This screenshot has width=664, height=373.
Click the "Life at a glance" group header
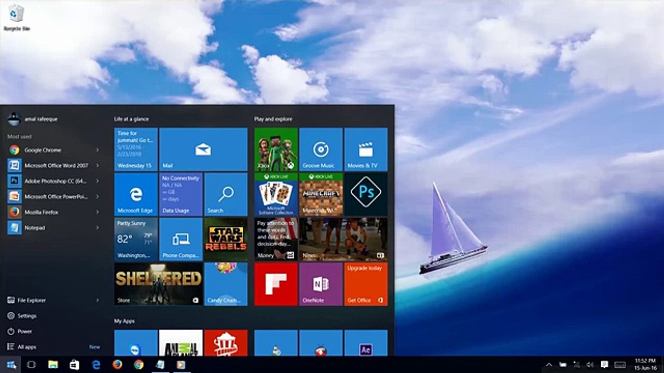point(132,119)
